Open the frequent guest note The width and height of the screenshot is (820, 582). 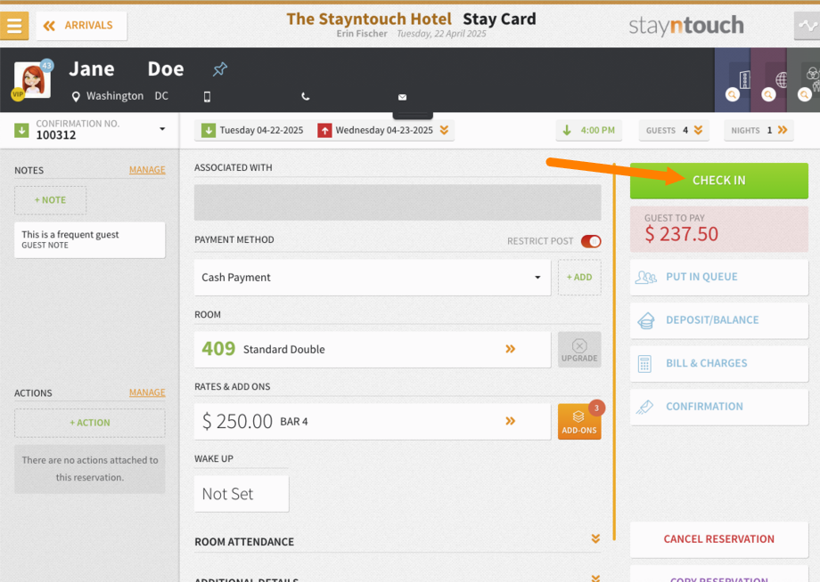click(x=90, y=239)
